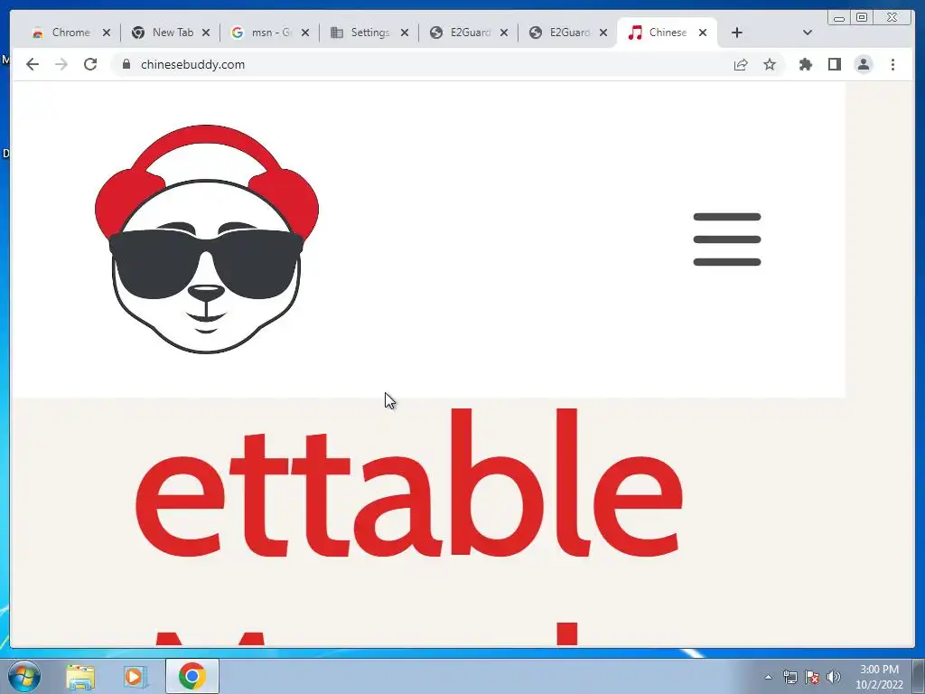Restore down the Chrome window
The image size is (925, 694).
coord(861,18)
